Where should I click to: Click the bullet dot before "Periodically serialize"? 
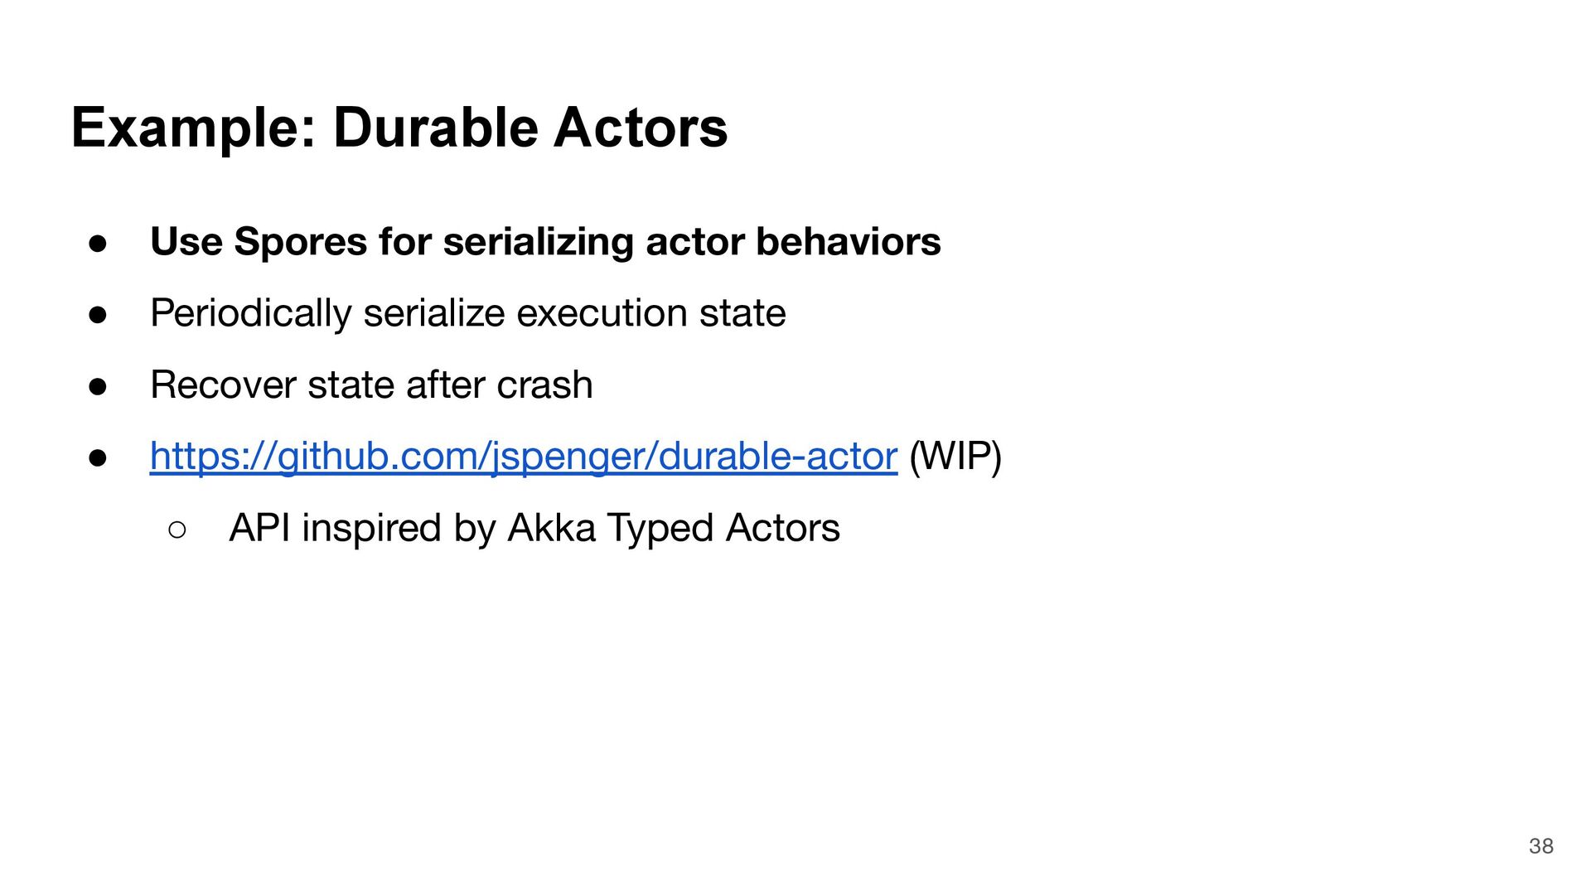pos(98,314)
